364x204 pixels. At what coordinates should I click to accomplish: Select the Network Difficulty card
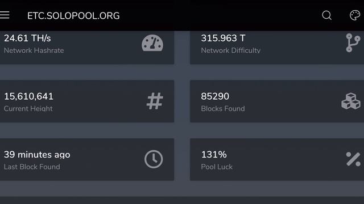(x=277, y=48)
